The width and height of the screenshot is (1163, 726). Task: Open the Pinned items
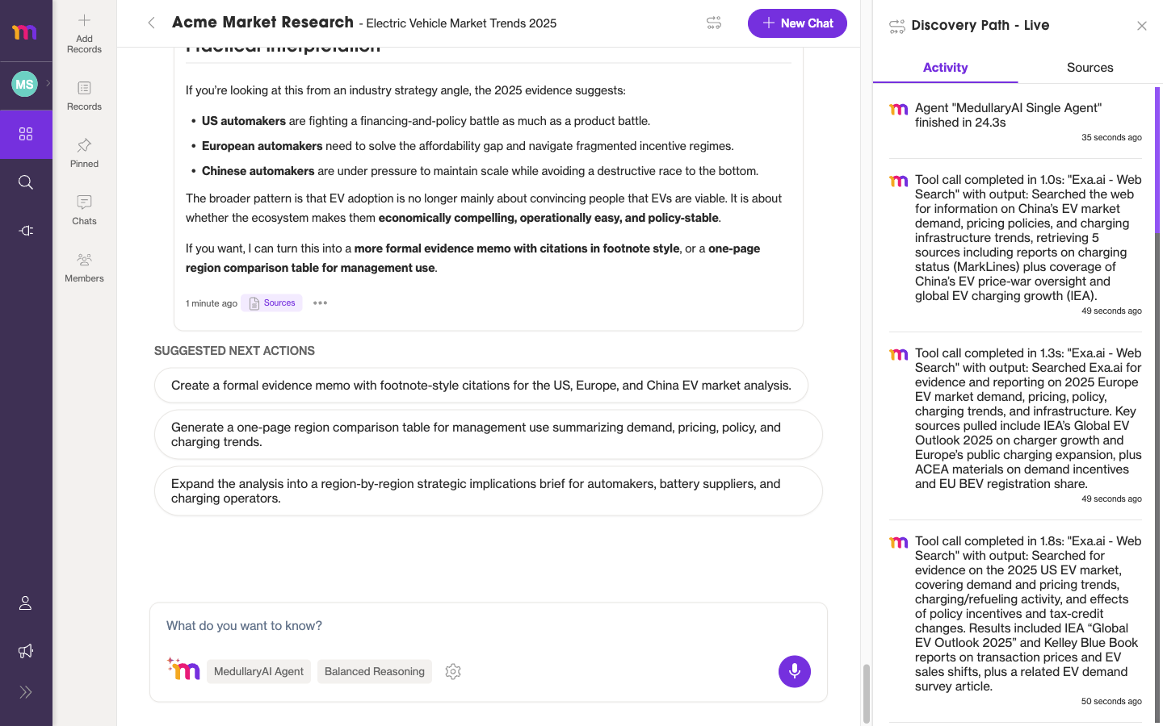(84, 152)
